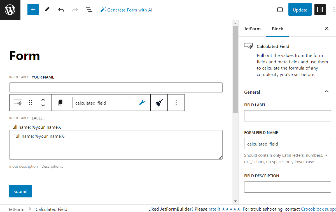Select the Calculated Field block handle icon

(18, 103)
